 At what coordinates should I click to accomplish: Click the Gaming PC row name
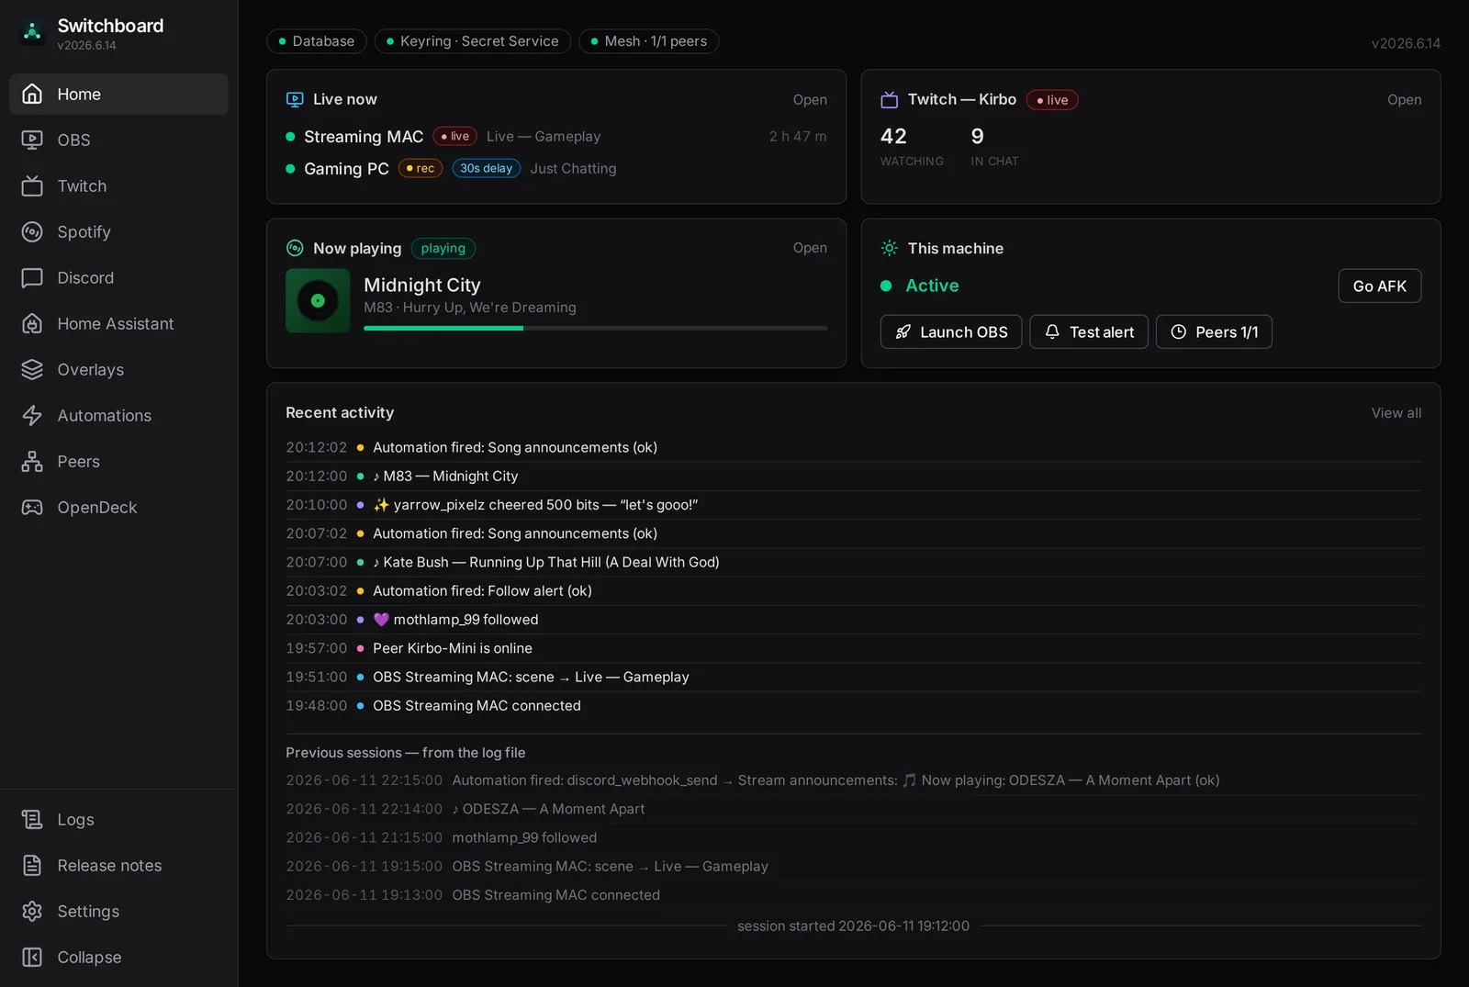coord(346,168)
